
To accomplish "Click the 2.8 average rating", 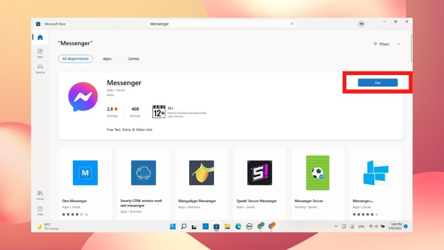I will click(x=112, y=109).
